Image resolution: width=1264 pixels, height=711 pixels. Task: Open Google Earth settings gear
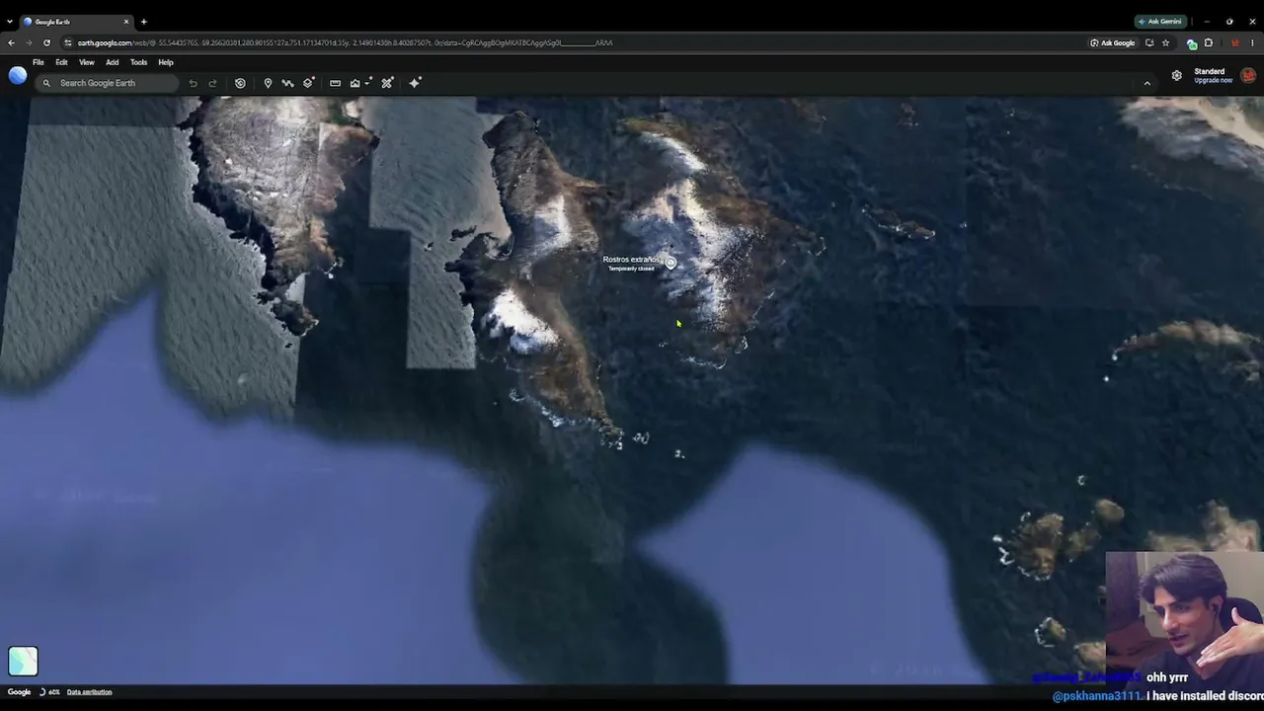[x=1177, y=75]
